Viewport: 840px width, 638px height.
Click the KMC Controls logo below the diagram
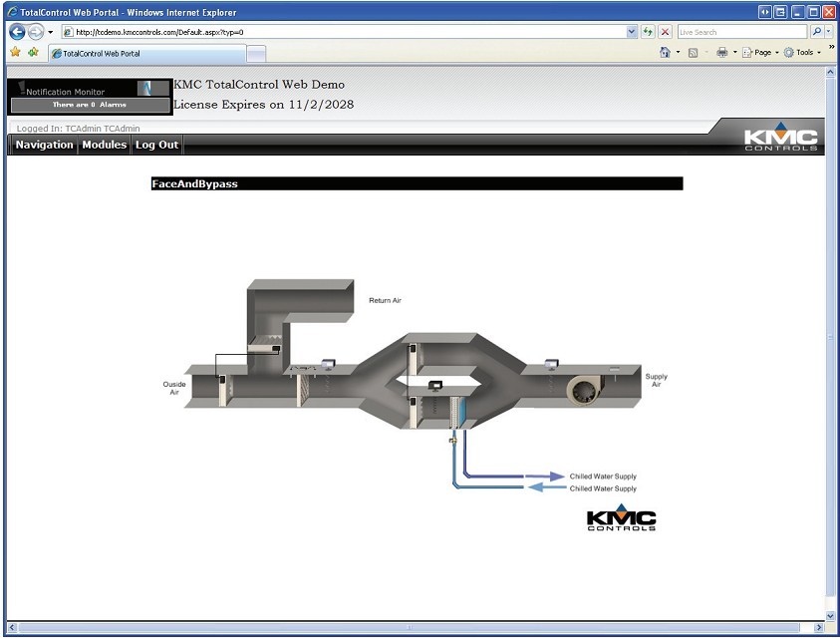[622, 518]
